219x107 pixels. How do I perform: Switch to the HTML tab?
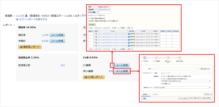(146, 94)
